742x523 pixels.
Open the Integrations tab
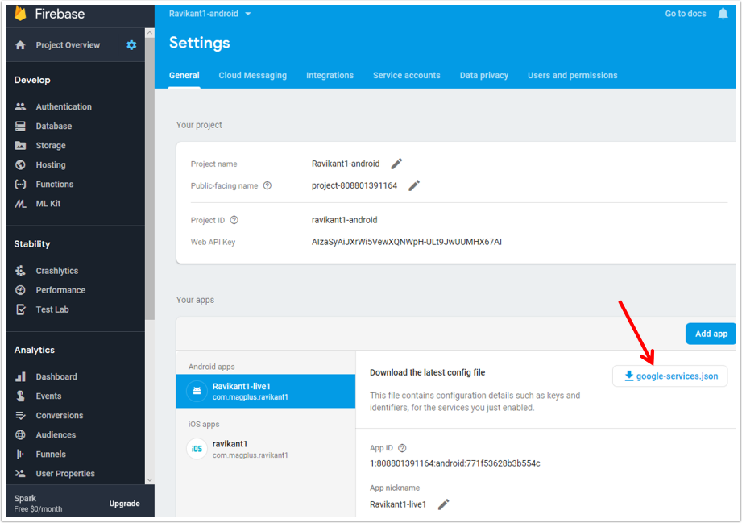(x=330, y=75)
